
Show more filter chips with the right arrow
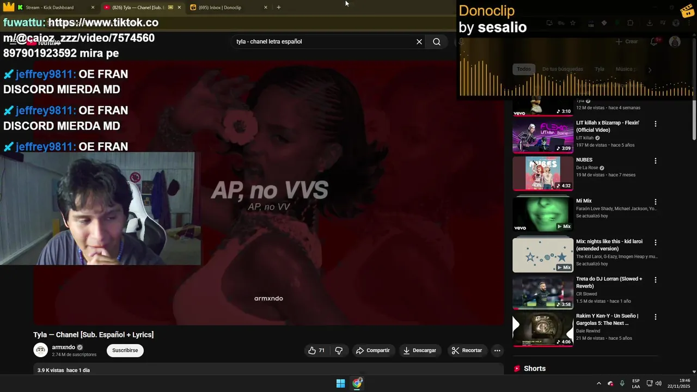click(x=650, y=70)
